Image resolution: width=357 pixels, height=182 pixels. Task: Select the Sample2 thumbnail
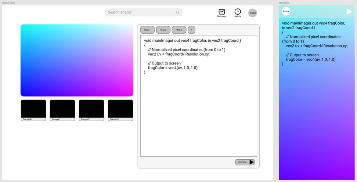click(x=91, y=110)
